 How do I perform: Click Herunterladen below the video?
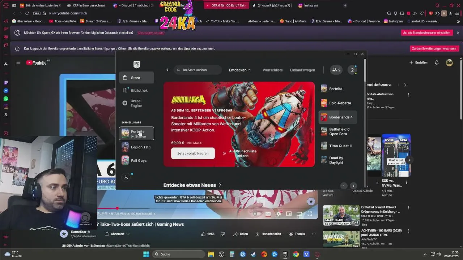pos(268,234)
